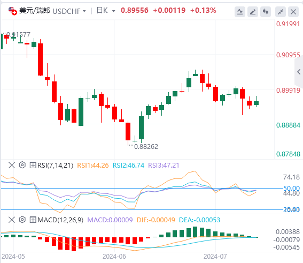
Task: Close the chart panel with X
Action: point(293,12)
